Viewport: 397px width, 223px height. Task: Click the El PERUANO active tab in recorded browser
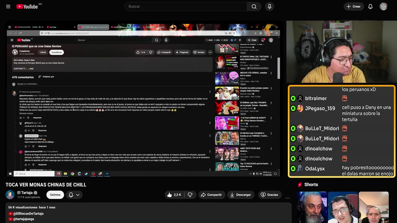point(93,27)
